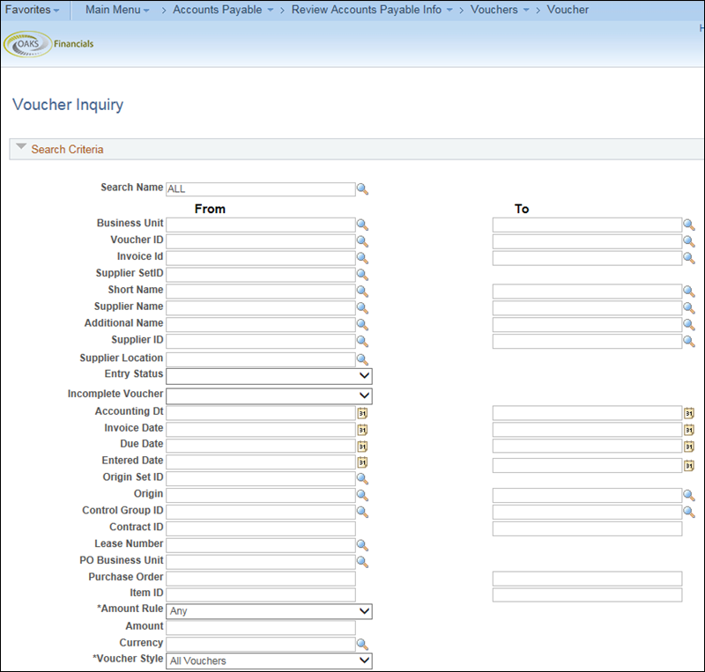Open Additional Name To lookup icon
Image resolution: width=705 pixels, height=672 pixels.
[689, 324]
